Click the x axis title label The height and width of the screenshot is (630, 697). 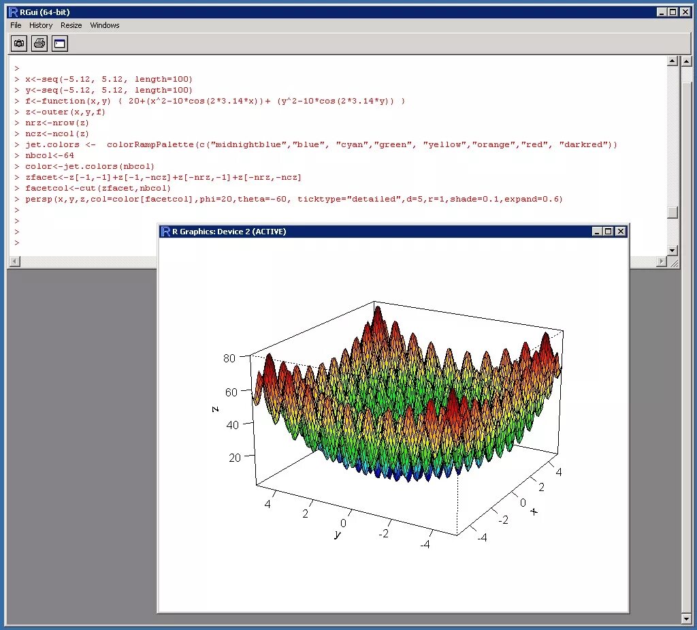534,511
